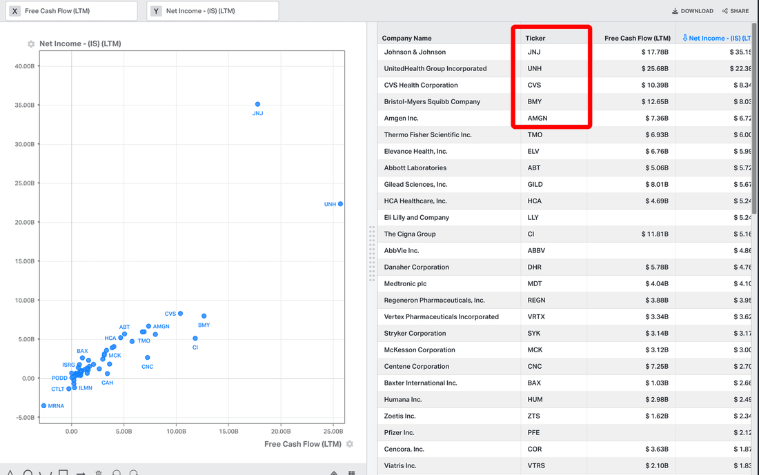Click The Cigna Group row
Image resolution: width=759 pixels, height=475 pixels.
(564, 234)
